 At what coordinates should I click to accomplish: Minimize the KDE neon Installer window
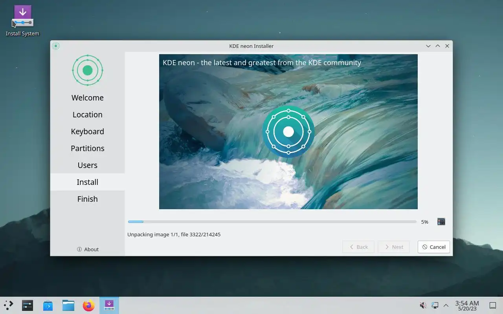coord(428,46)
